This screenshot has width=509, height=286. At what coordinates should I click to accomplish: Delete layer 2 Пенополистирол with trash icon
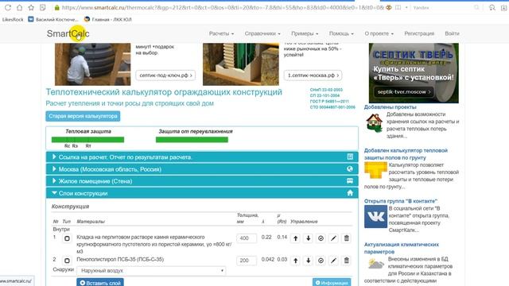click(x=347, y=261)
